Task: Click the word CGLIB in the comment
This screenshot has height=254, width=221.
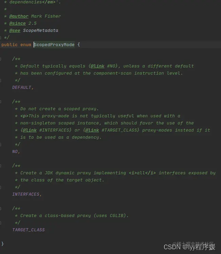Action: (x=117, y=216)
